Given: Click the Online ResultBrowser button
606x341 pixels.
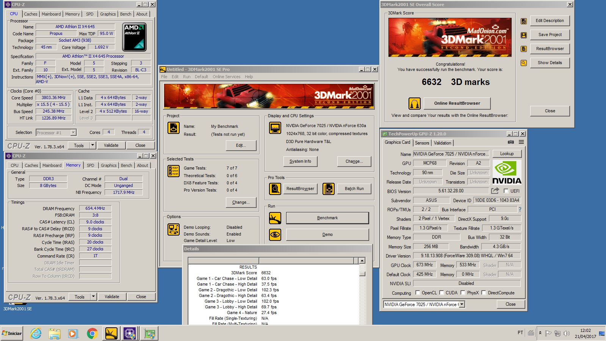Looking at the screenshot, I should tap(457, 103).
